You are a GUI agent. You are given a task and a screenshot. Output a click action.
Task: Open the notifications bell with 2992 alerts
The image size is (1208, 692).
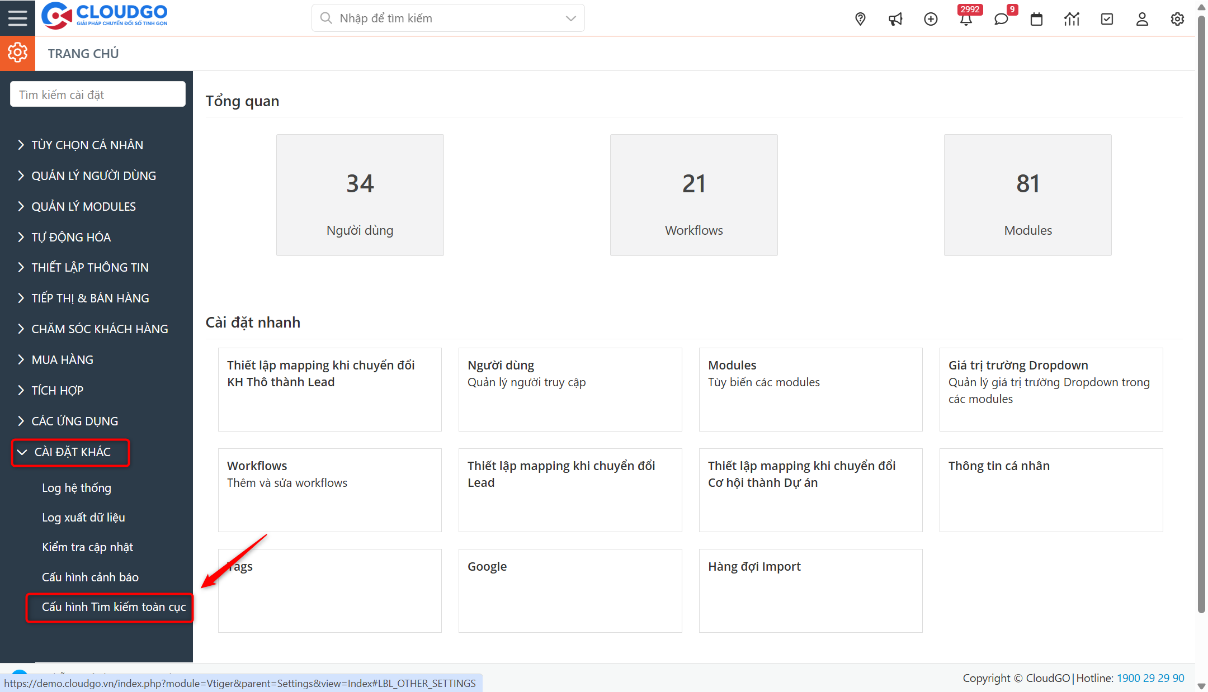[966, 18]
